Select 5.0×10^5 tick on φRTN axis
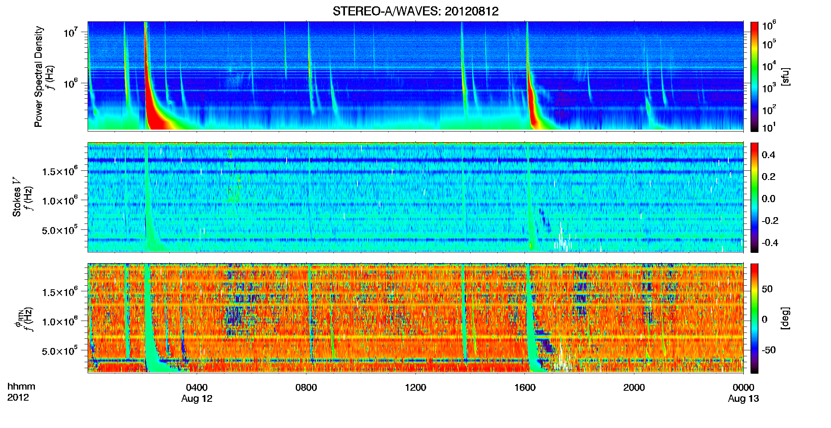 coord(60,351)
